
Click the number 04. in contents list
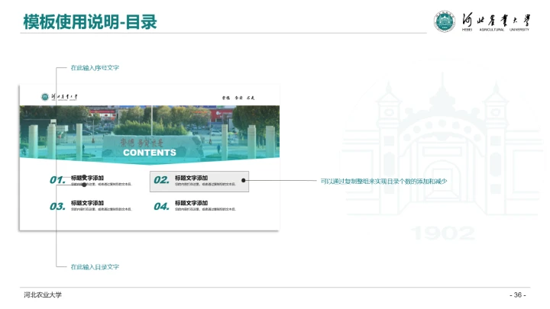[161, 206]
